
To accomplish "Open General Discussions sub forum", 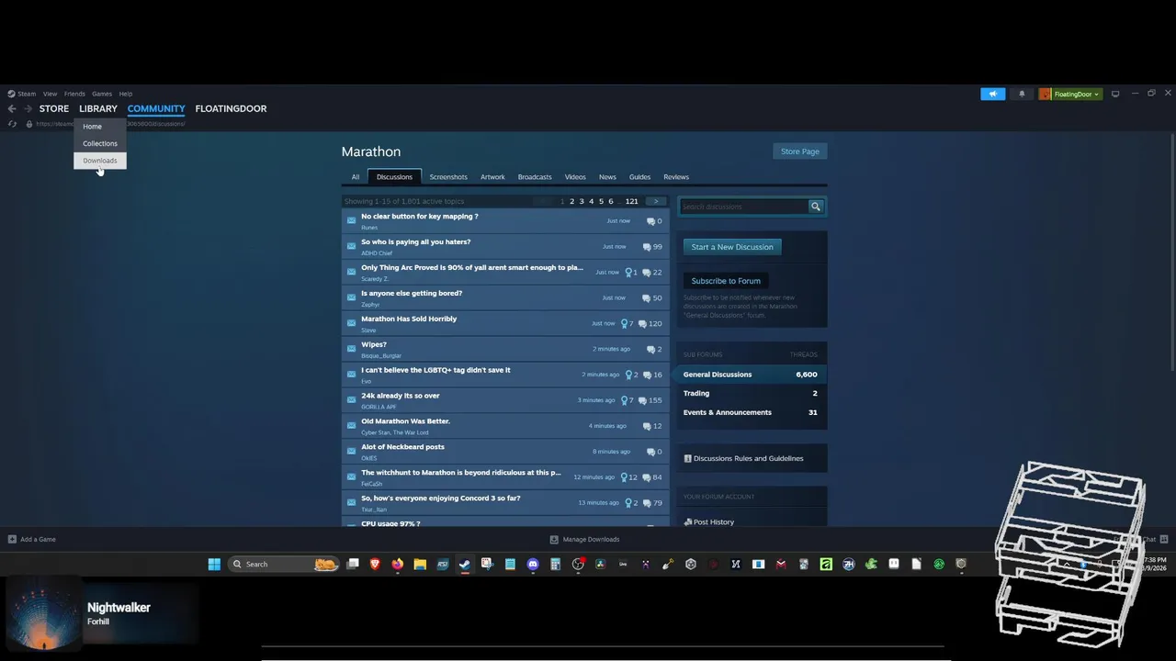I will click(751, 375).
